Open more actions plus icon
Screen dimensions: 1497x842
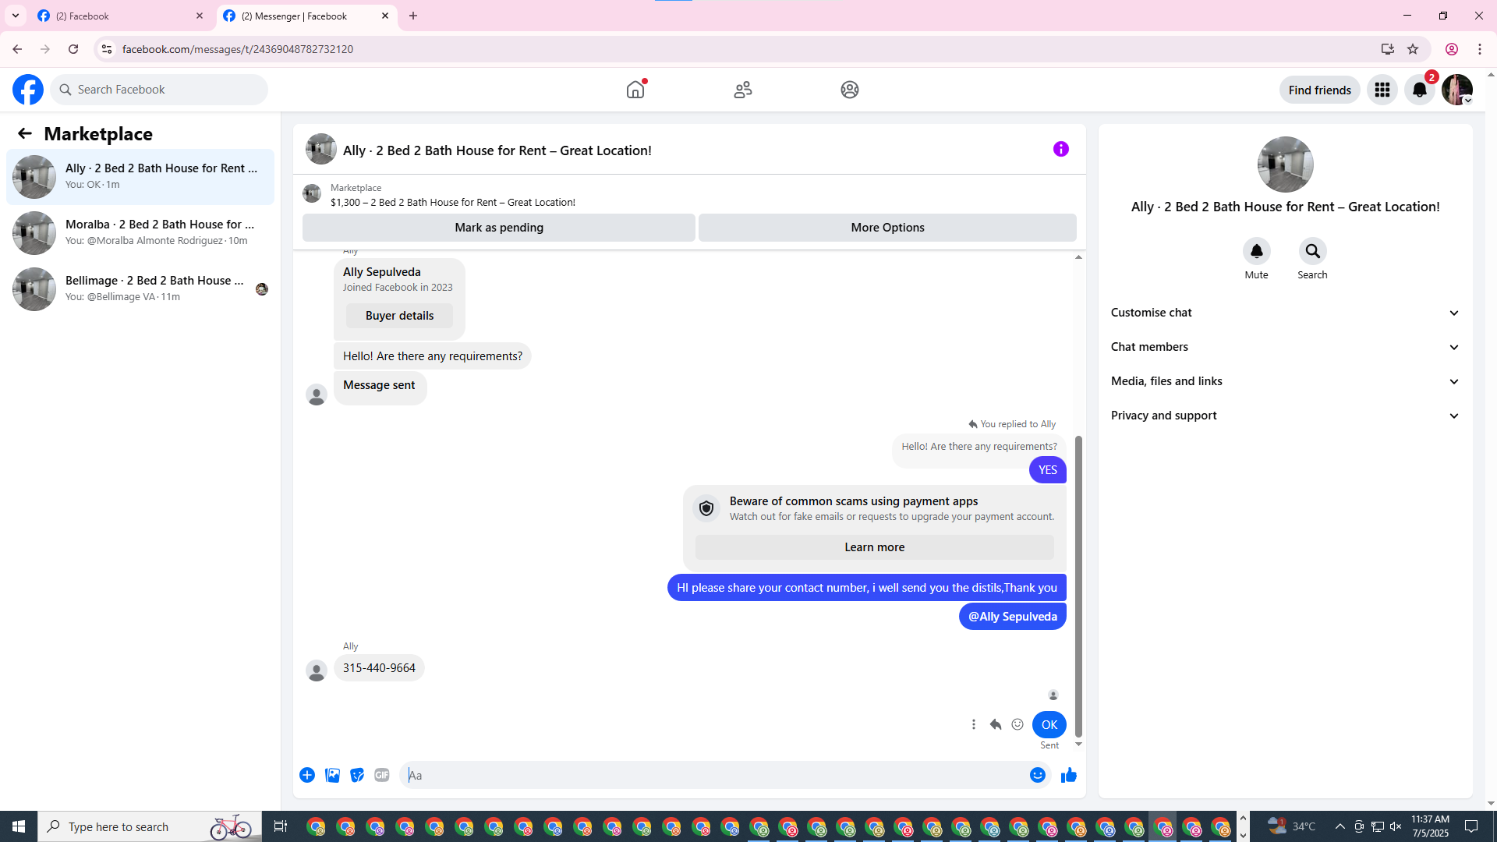click(x=307, y=775)
